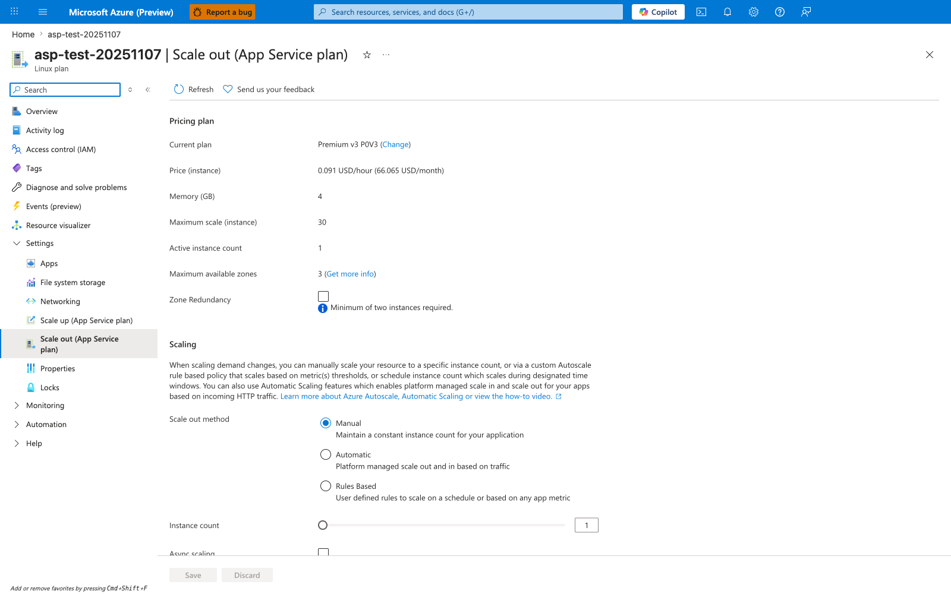
Task: Click the asp-test-20251107 breadcrumb
Action: click(84, 34)
